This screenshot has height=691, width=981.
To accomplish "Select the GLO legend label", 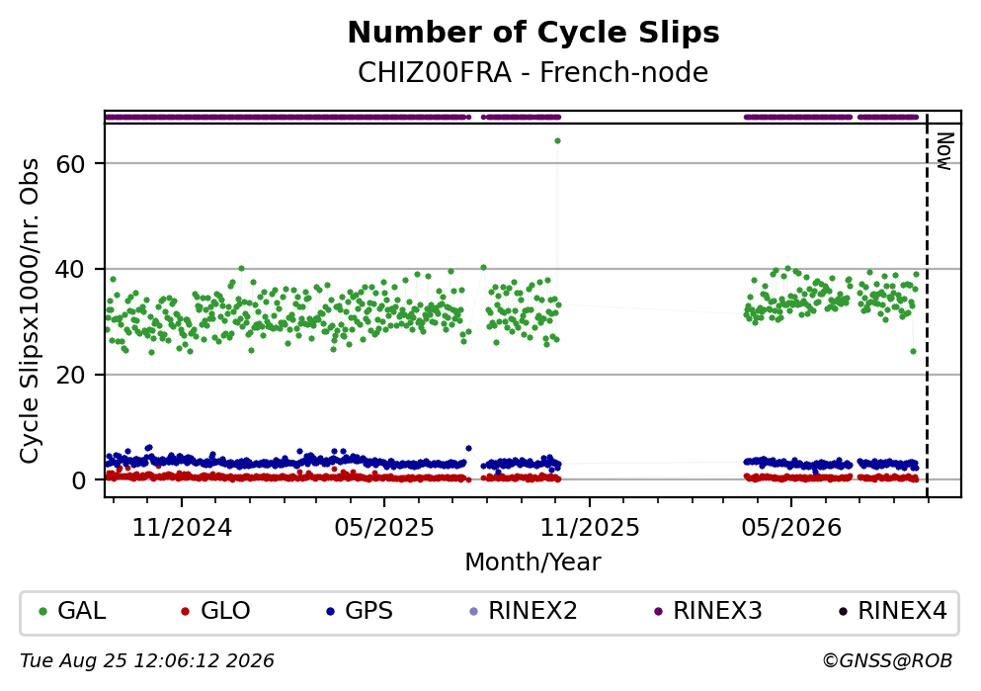I will pyautogui.click(x=225, y=611).
